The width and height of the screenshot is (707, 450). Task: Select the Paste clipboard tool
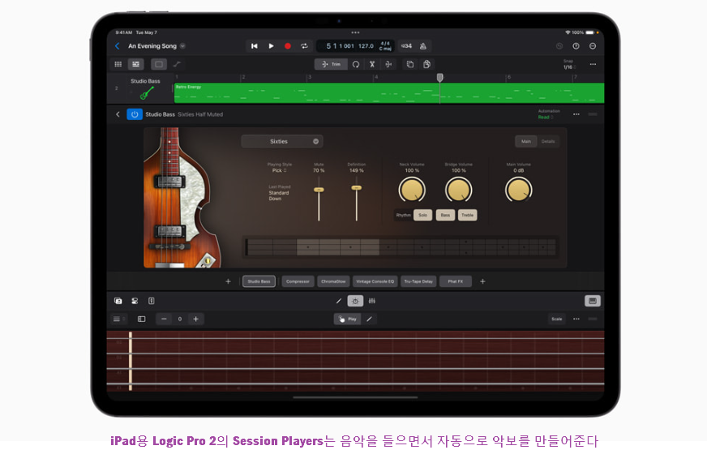[x=426, y=64]
